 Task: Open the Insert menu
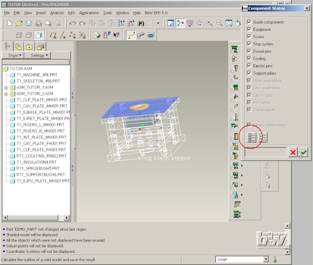click(41, 13)
